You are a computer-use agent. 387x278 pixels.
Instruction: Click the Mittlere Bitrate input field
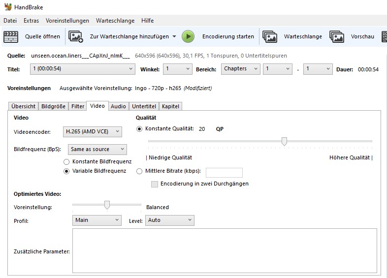pos(224,173)
